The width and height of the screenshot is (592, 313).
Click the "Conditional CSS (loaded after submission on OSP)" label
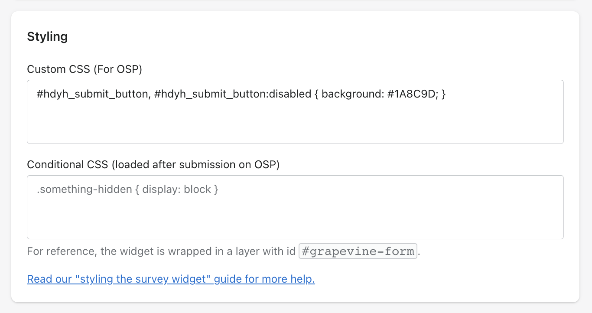(153, 165)
